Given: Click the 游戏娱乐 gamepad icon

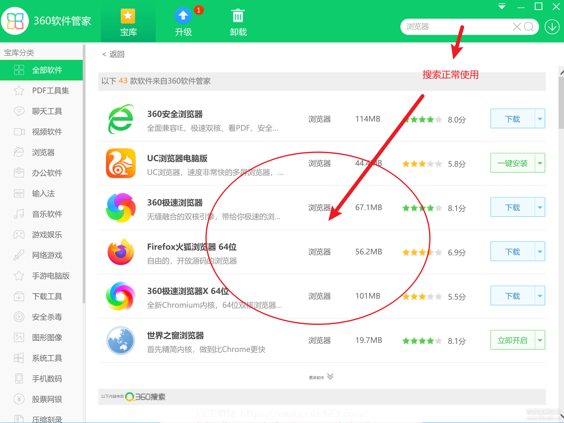Looking at the screenshot, I should click(19, 235).
